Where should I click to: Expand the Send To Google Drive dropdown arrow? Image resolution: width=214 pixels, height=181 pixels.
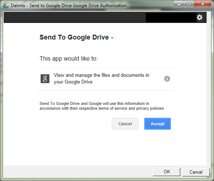coord(112,38)
